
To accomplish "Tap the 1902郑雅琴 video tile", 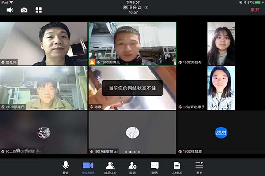I will 220,43.
